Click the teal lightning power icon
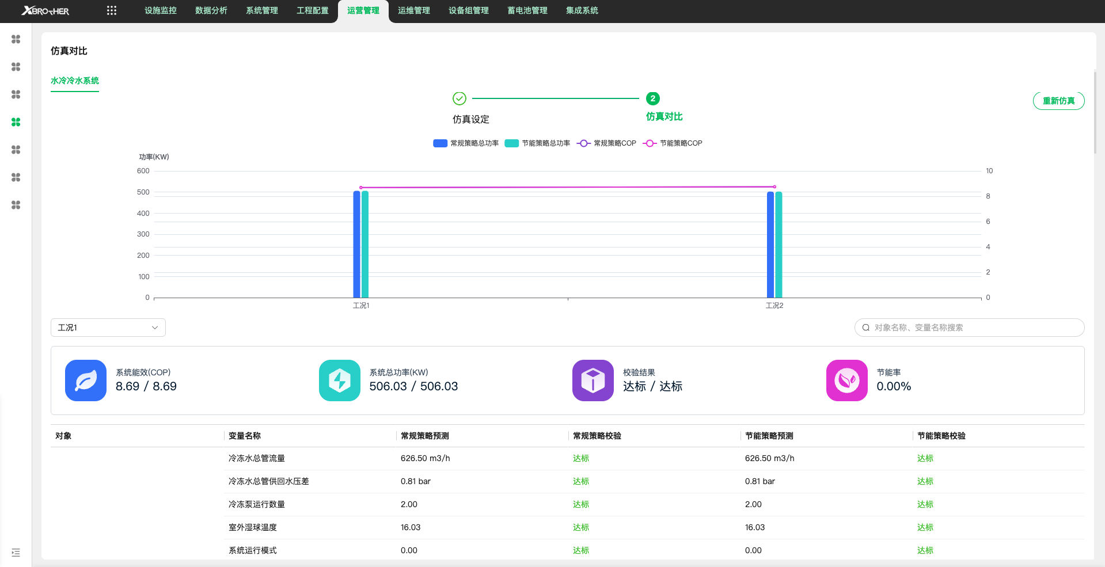This screenshot has width=1105, height=567. [339, 380]
